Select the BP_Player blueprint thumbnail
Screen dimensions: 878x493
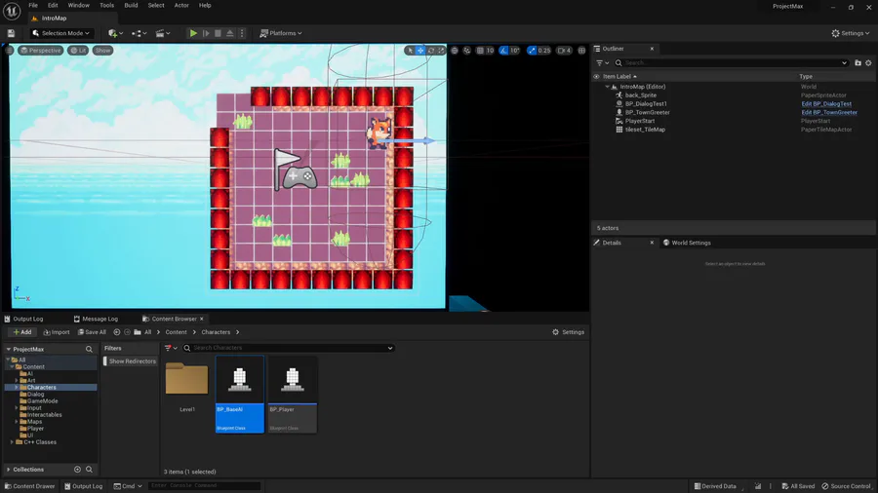pyautogui.click(x=293, y=395)
